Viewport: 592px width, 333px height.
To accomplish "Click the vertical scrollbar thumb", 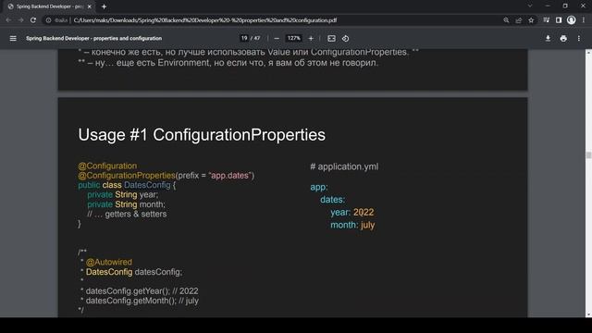I will coord(588,155).
